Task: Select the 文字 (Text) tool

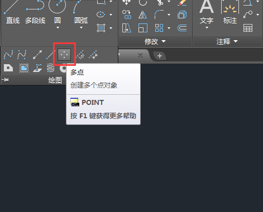Action: (207, 12)
